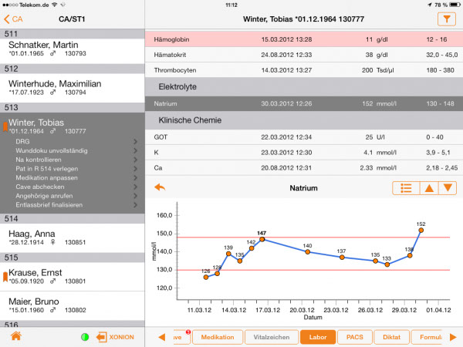Tap the green status indicator dot
Screen dimensions: 463x347
tap(84, 337)
